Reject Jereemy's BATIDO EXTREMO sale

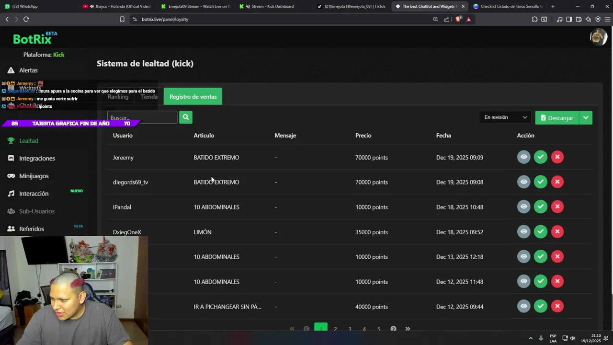[x=557, y=157]
